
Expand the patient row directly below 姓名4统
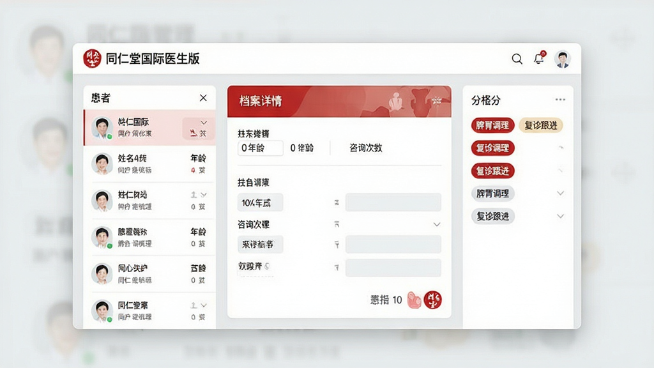tap(204, 195)
